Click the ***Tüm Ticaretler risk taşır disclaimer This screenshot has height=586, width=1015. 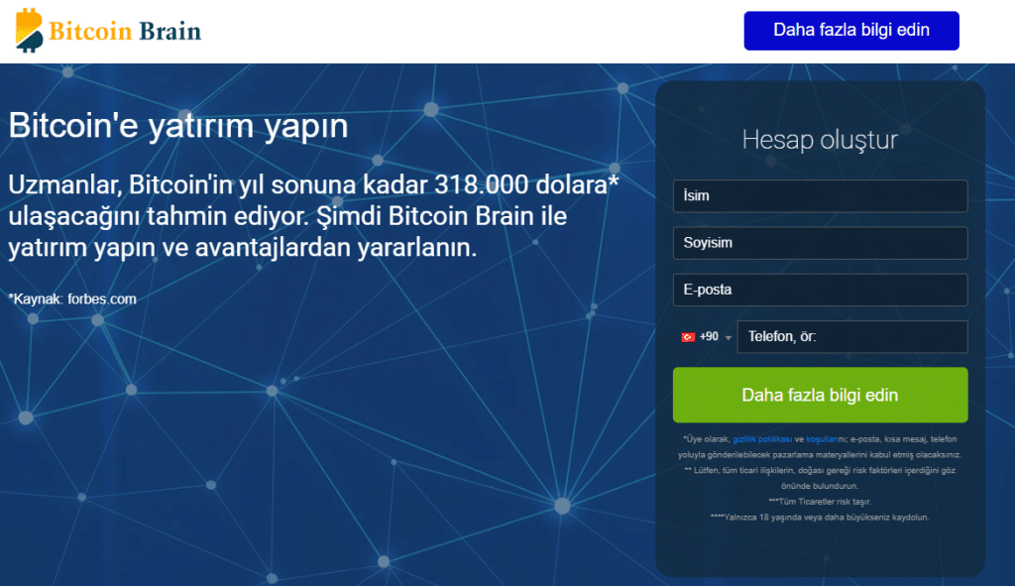820,501
